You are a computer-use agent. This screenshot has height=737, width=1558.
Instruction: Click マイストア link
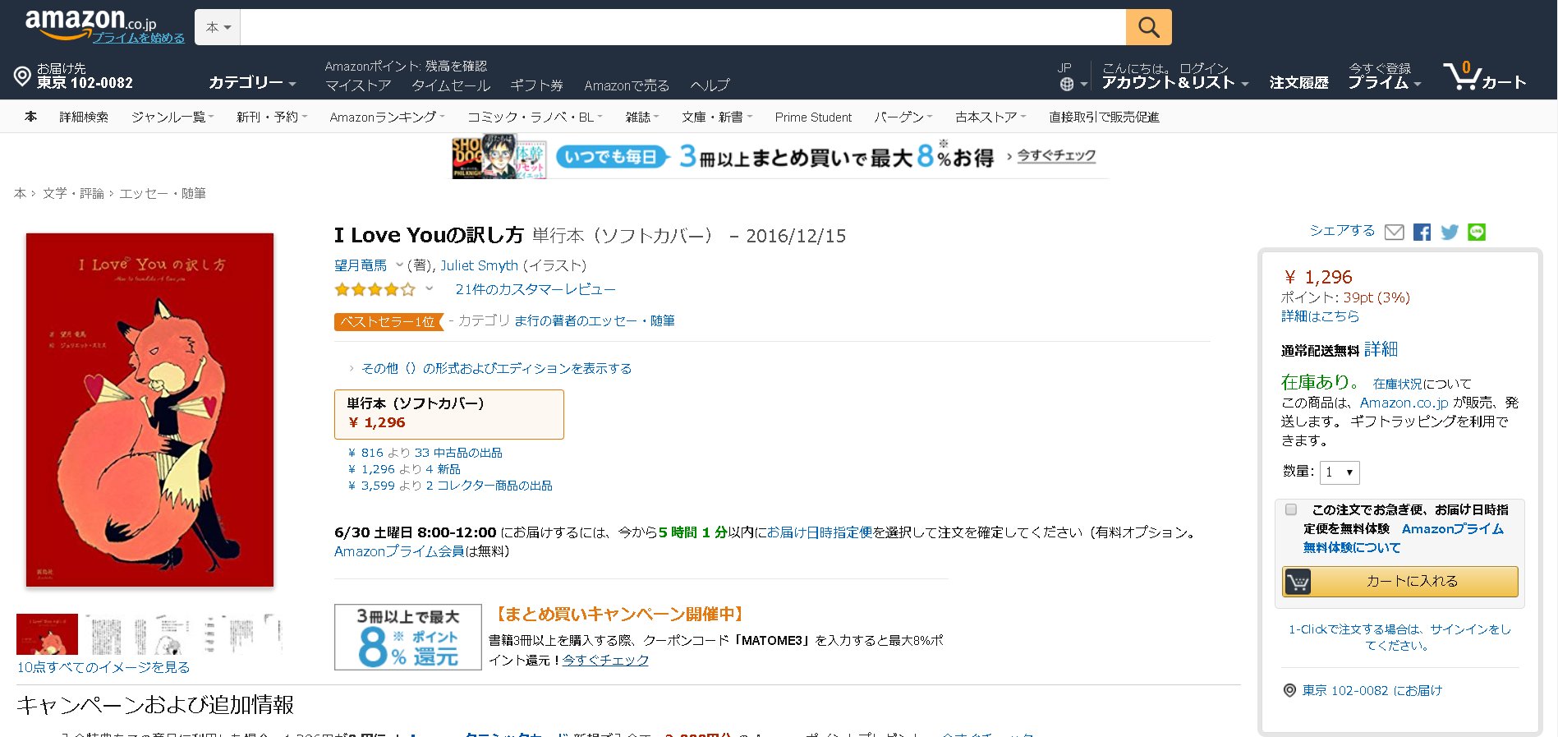(358, 85)
